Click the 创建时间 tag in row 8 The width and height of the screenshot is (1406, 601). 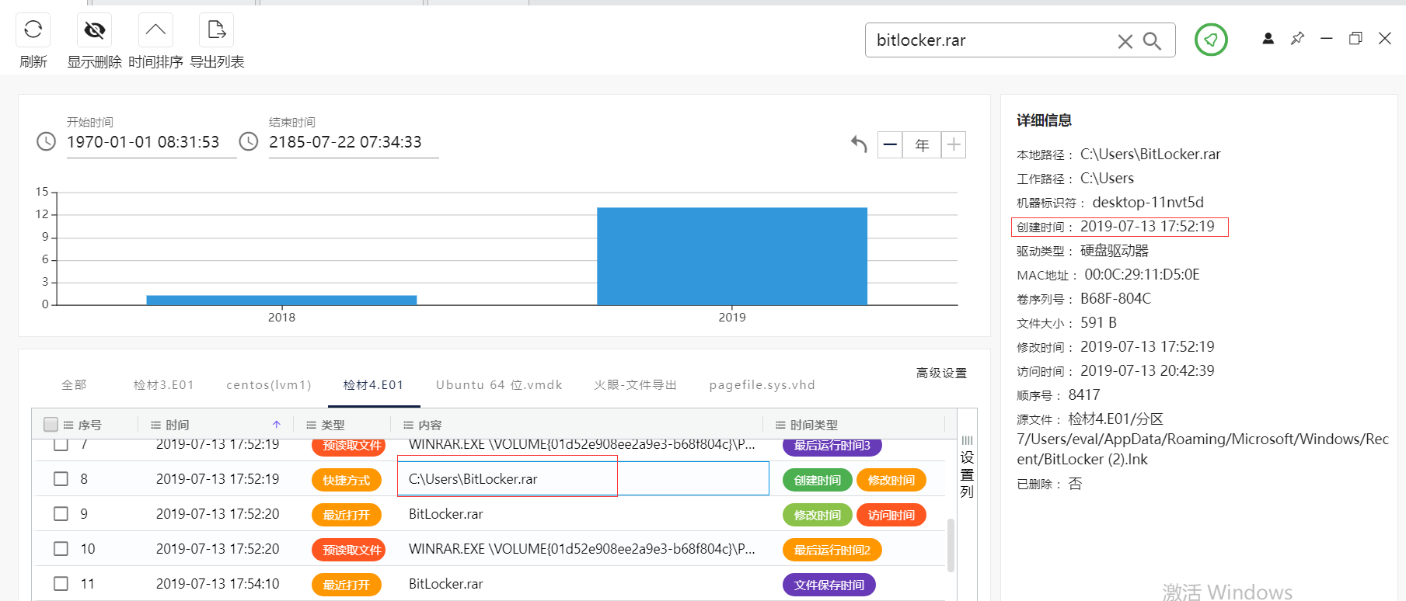point(818,480)
